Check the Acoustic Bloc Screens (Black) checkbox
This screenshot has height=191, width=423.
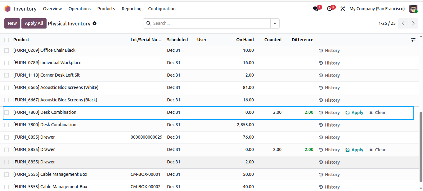(x=7, y=100)
